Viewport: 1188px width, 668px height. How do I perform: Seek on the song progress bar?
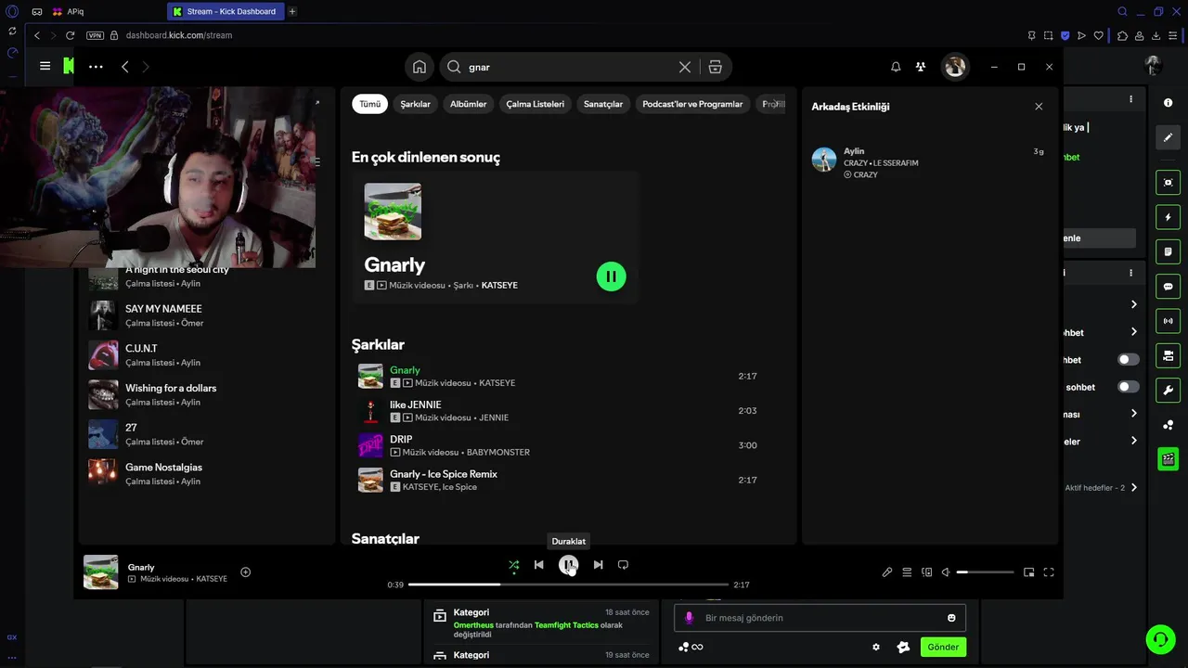568,584
